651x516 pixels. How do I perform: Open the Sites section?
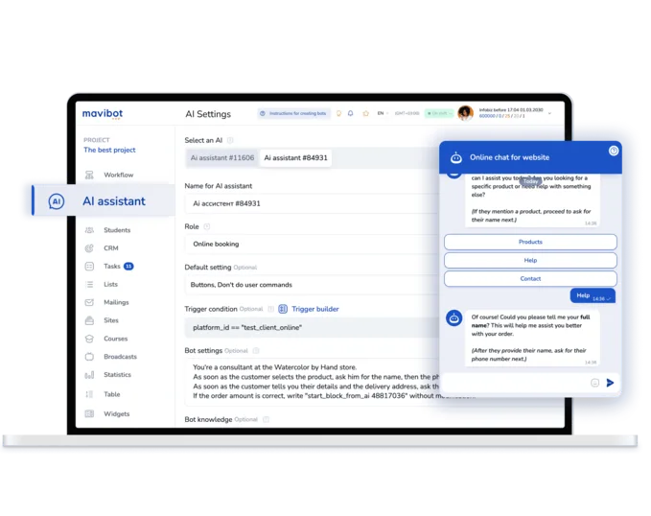[111, 320]
